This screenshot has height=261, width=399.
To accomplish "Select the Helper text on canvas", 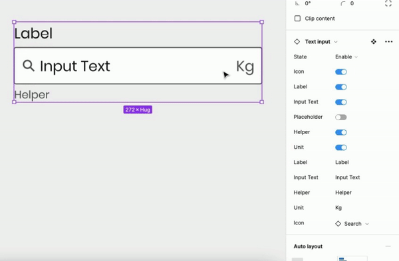I will point(32,95).
